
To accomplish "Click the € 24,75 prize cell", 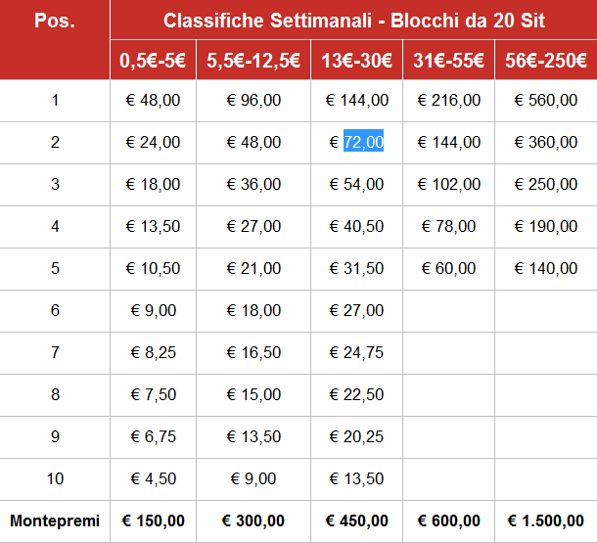I will (x=356, y=353).
